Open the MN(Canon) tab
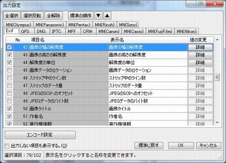This screenshot has height=163, width=226. [109, 31]
